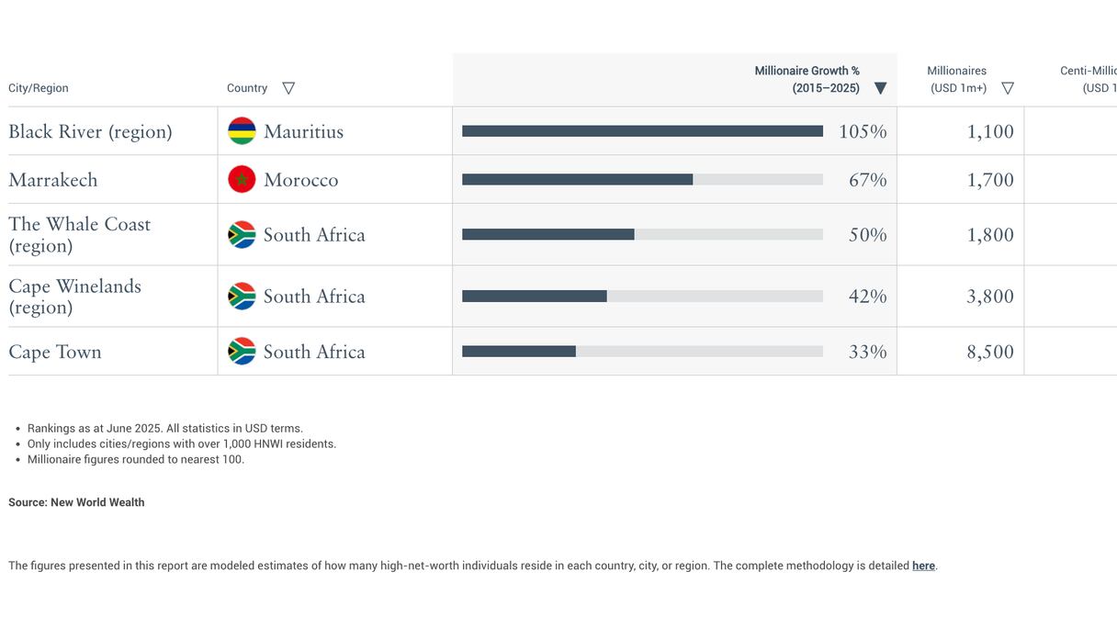
Task: Click the City/Region column header
Action: point(39,88)
